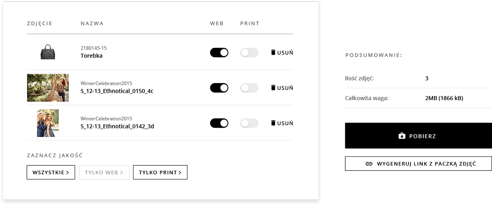The height and width of the screenshot is (205, 492).
Task: Click the Torebka item name
Action: point(92,56)
